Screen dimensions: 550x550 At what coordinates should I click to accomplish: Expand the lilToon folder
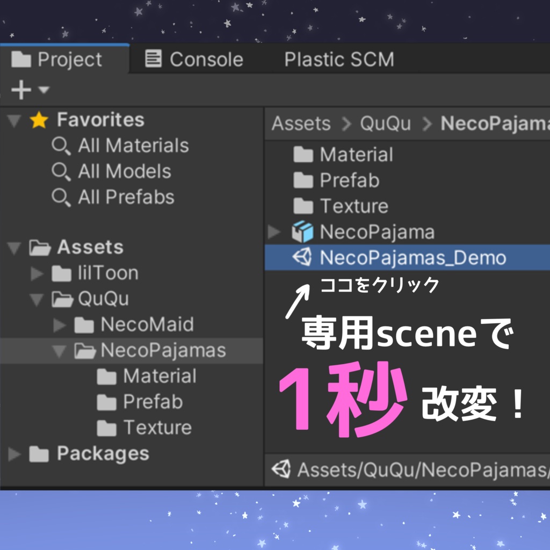37,273
